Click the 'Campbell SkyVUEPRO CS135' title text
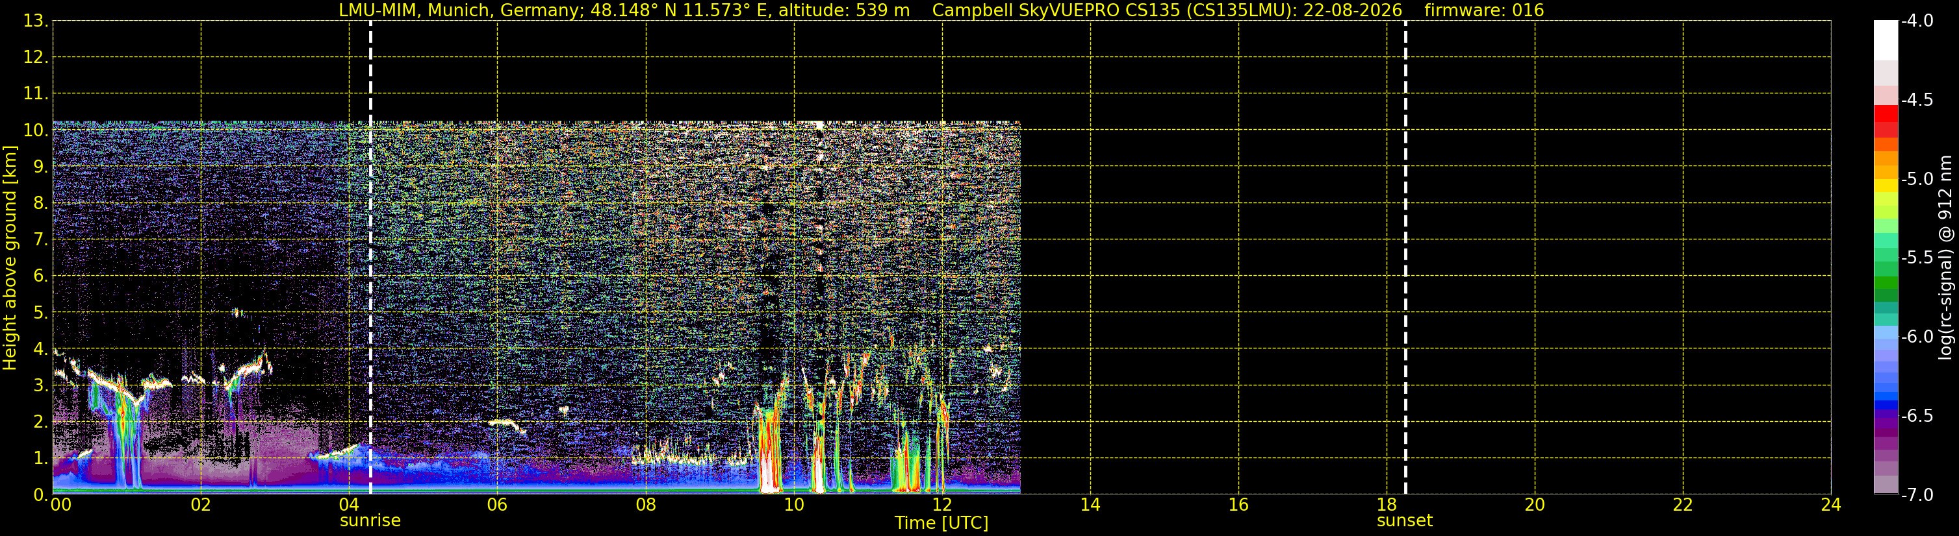Viewport: 1959px width, 536px height. point(1058,10)
